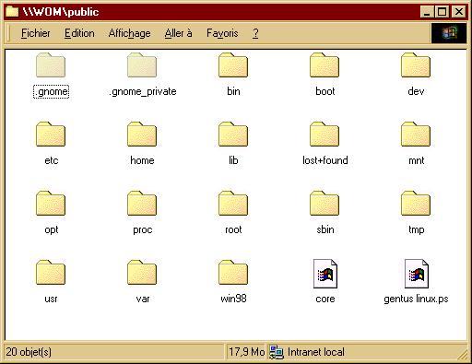Click the '20 objet(s)' status text

point(29,352)
